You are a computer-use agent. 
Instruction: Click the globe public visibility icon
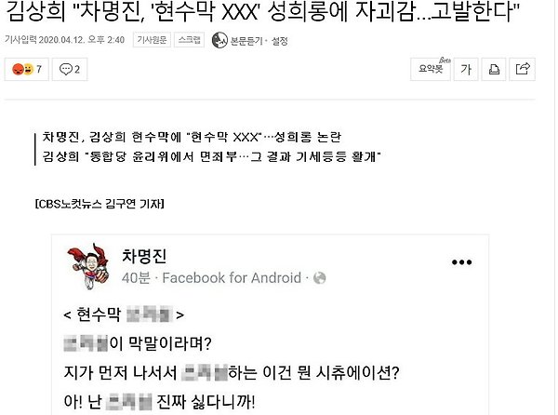point(319,278)
